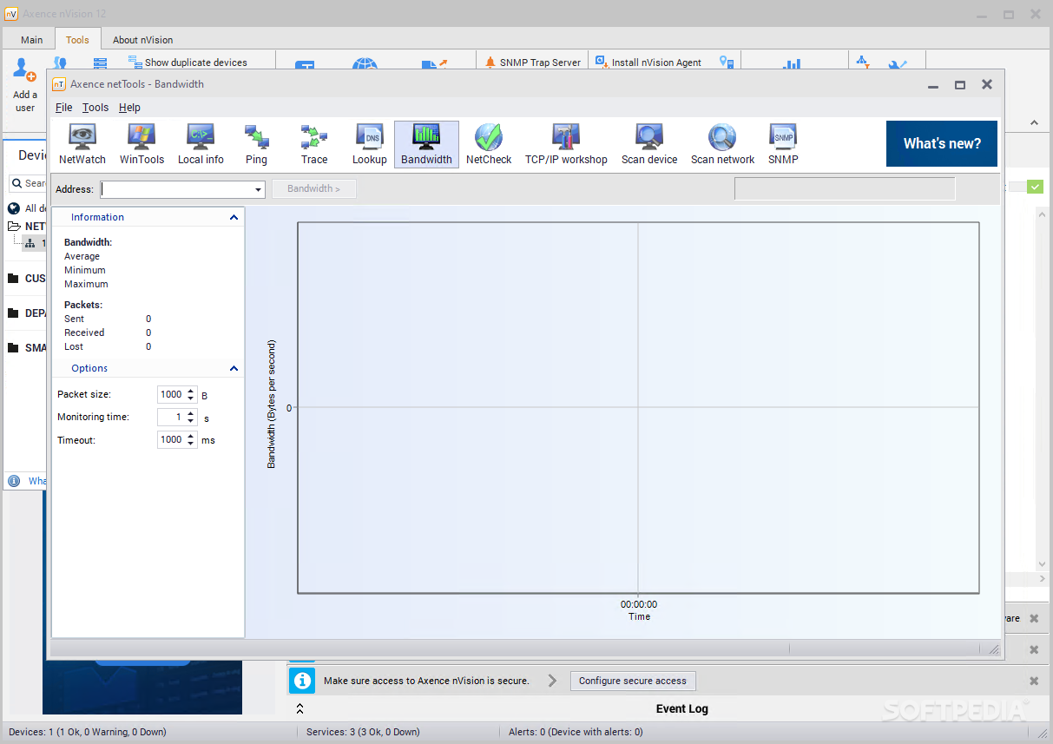This screenshot has height=744, width=1053.
Task: Click the Timeout input field
Action: pyautogui.click(x=171, y=439)
